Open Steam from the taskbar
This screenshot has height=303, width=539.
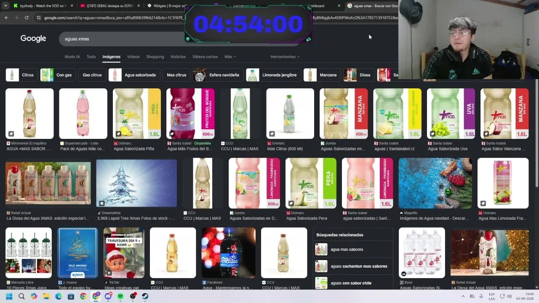click(145, 296)
